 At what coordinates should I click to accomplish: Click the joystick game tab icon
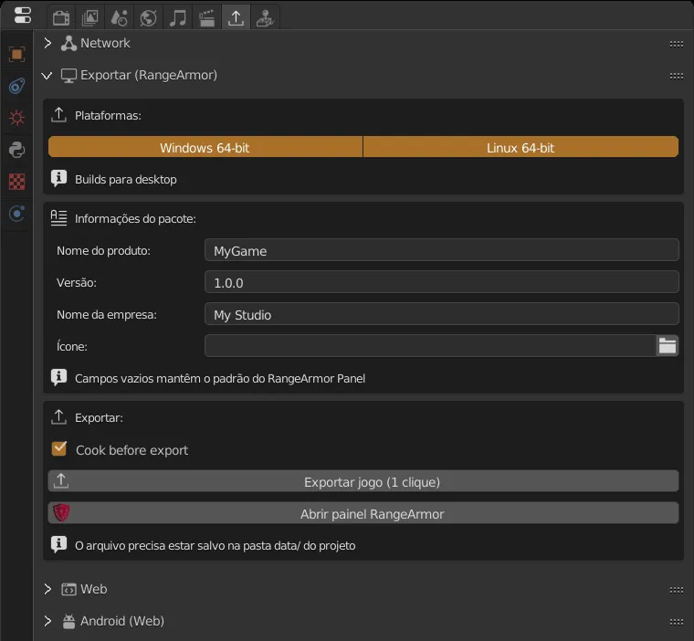pos(265,18)
